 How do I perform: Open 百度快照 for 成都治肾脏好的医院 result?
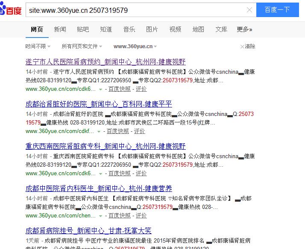tap(117, 131)
